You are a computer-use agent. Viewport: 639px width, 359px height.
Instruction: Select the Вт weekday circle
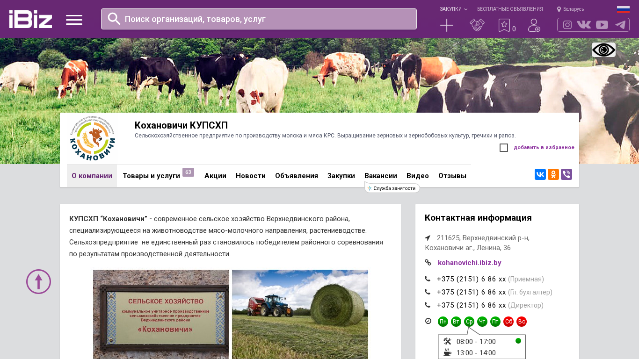[x=456, y=322]
